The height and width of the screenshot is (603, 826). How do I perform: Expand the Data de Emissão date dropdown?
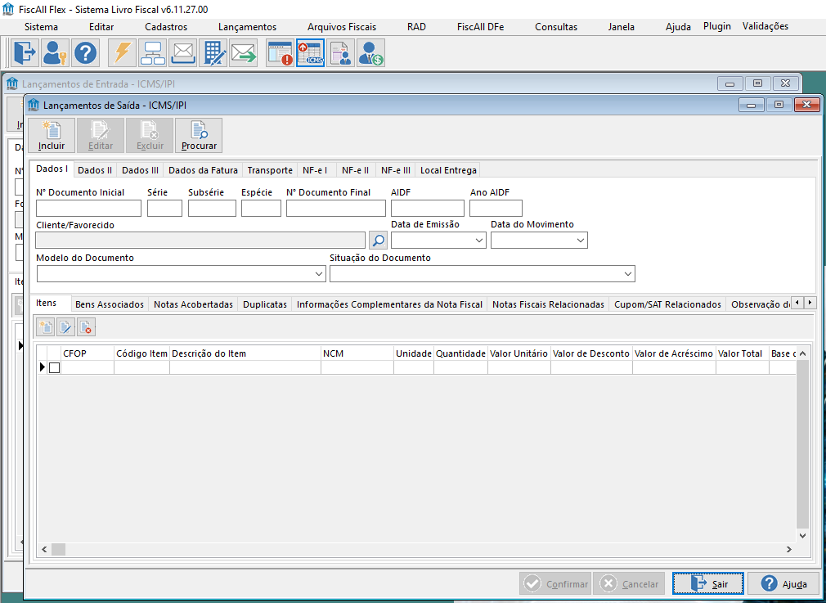[x=481, y=240]
